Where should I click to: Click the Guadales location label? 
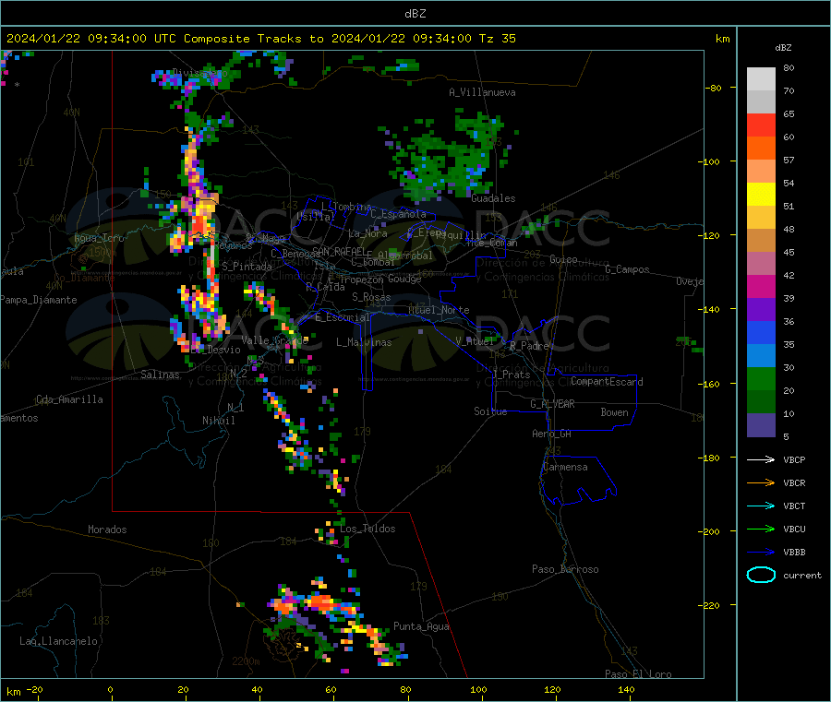tap(493, 198)
